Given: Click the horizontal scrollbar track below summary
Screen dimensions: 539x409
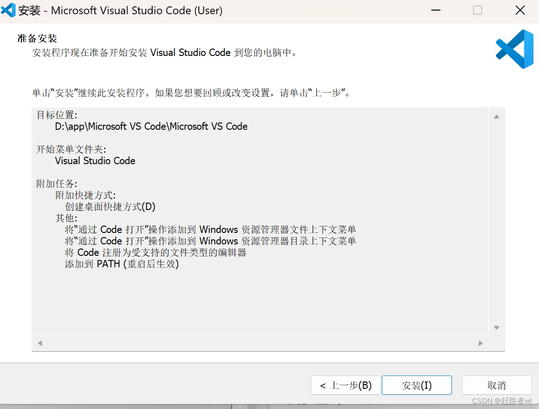Looking at the screenshot, I should [x=260, y=343].
